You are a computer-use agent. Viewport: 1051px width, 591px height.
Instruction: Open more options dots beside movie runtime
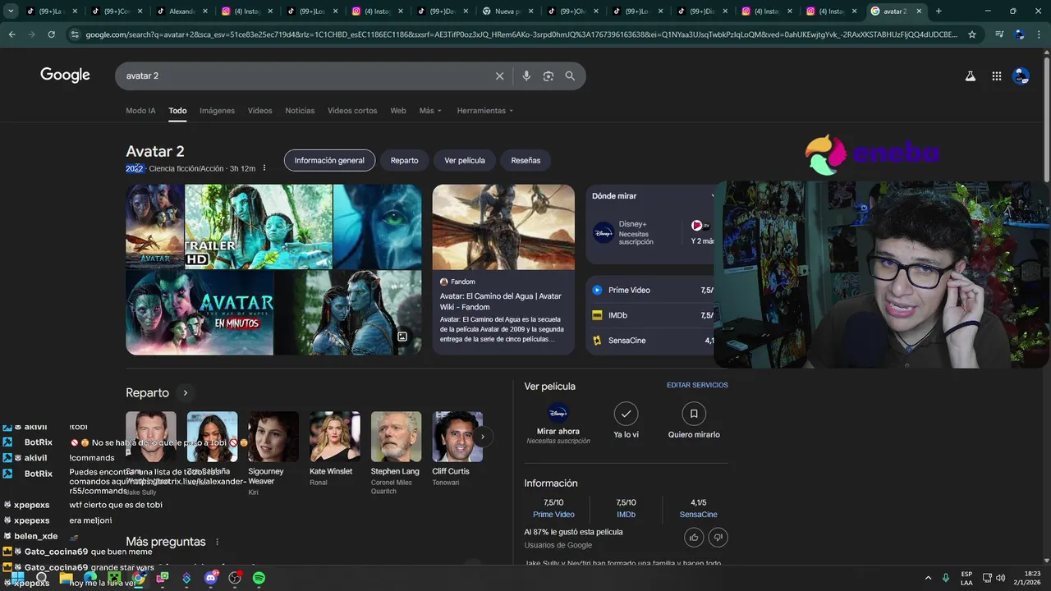tap(264, 168)
